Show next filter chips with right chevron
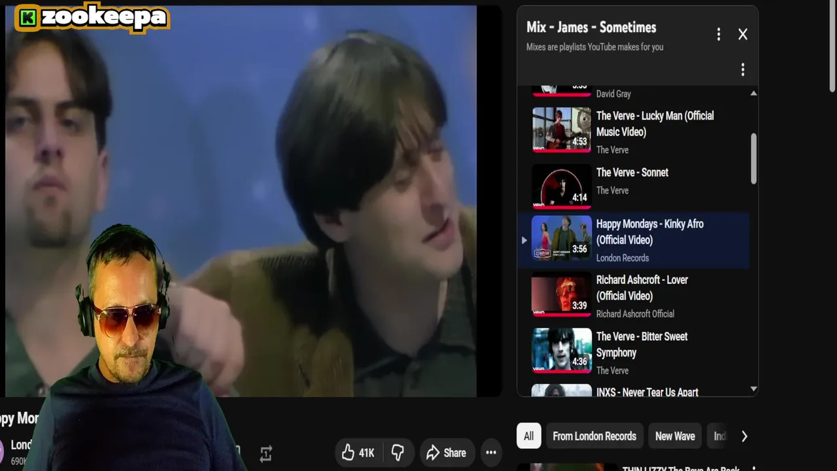Image resolution: width=837 pixels, height=471 pixels. pos(744,436)
